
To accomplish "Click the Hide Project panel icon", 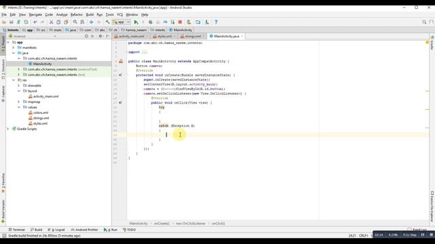I will [107, 36].
